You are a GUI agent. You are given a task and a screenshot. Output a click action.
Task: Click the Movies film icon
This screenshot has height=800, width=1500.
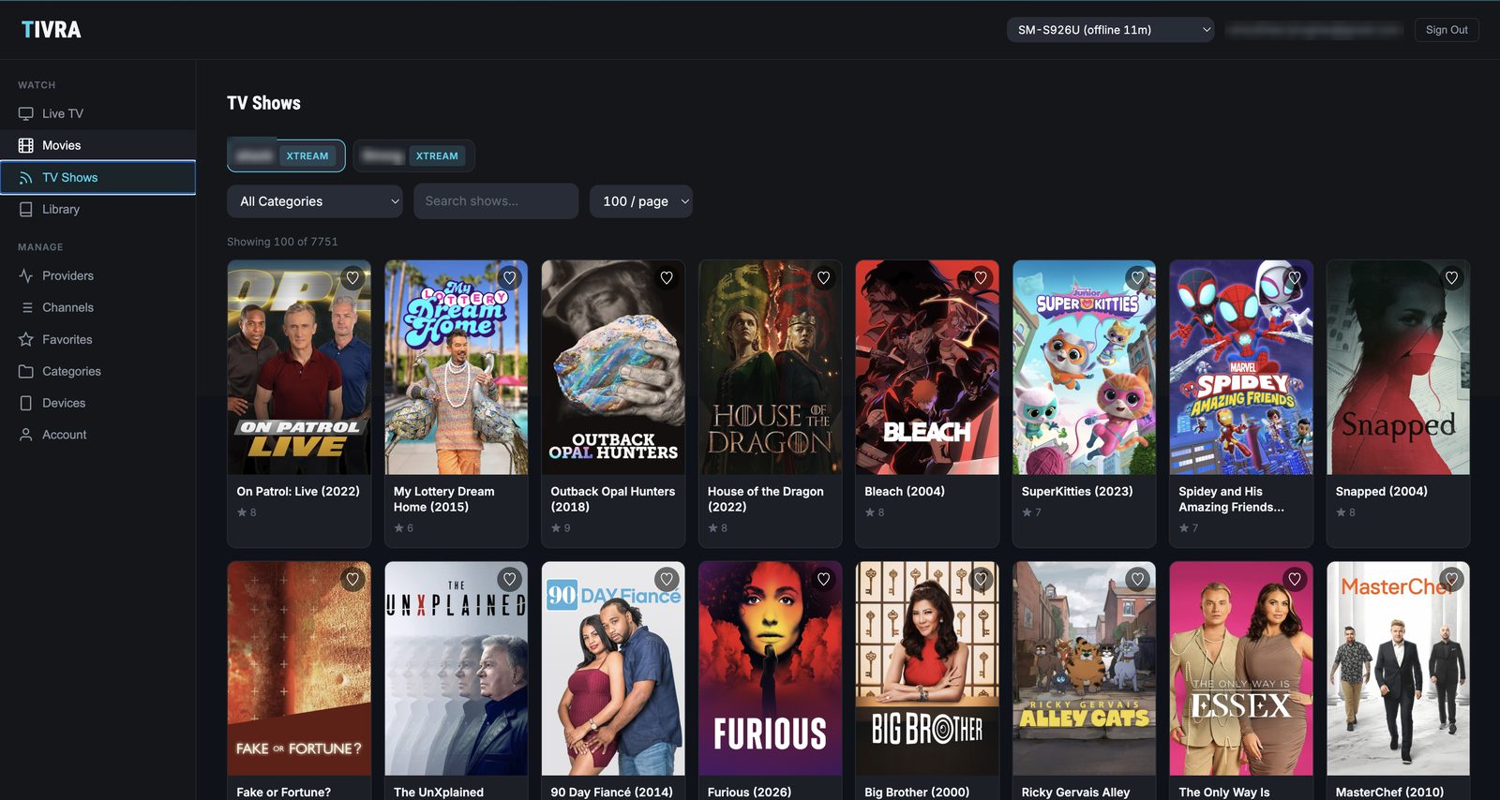(x=26, y=145)
